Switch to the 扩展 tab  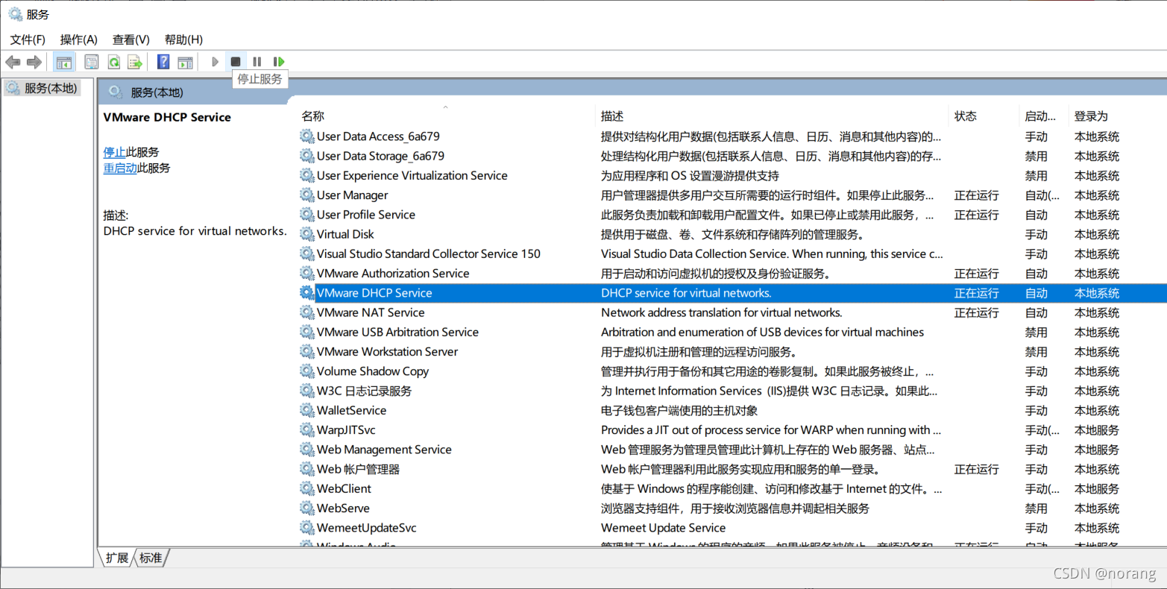click(116, 558)
